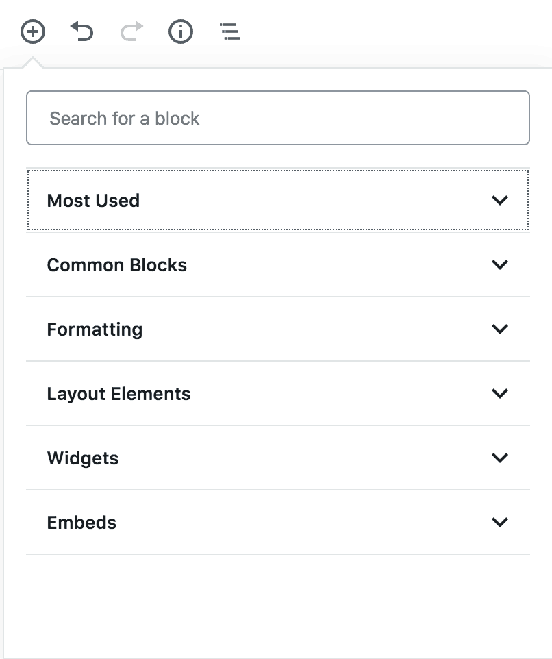Expand the Most Used section

pos(277,200)
